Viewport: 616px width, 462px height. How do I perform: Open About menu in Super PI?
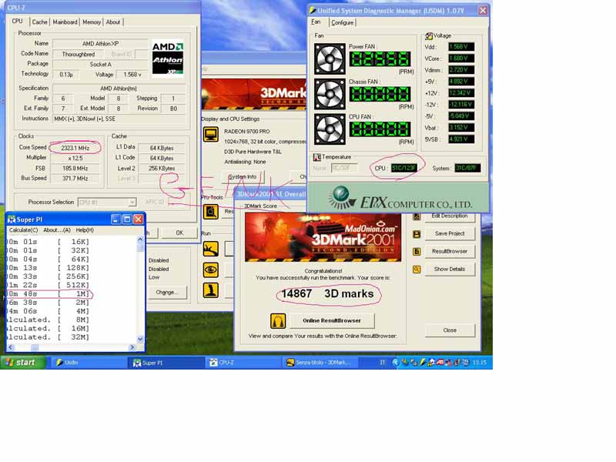coord(57,230)
